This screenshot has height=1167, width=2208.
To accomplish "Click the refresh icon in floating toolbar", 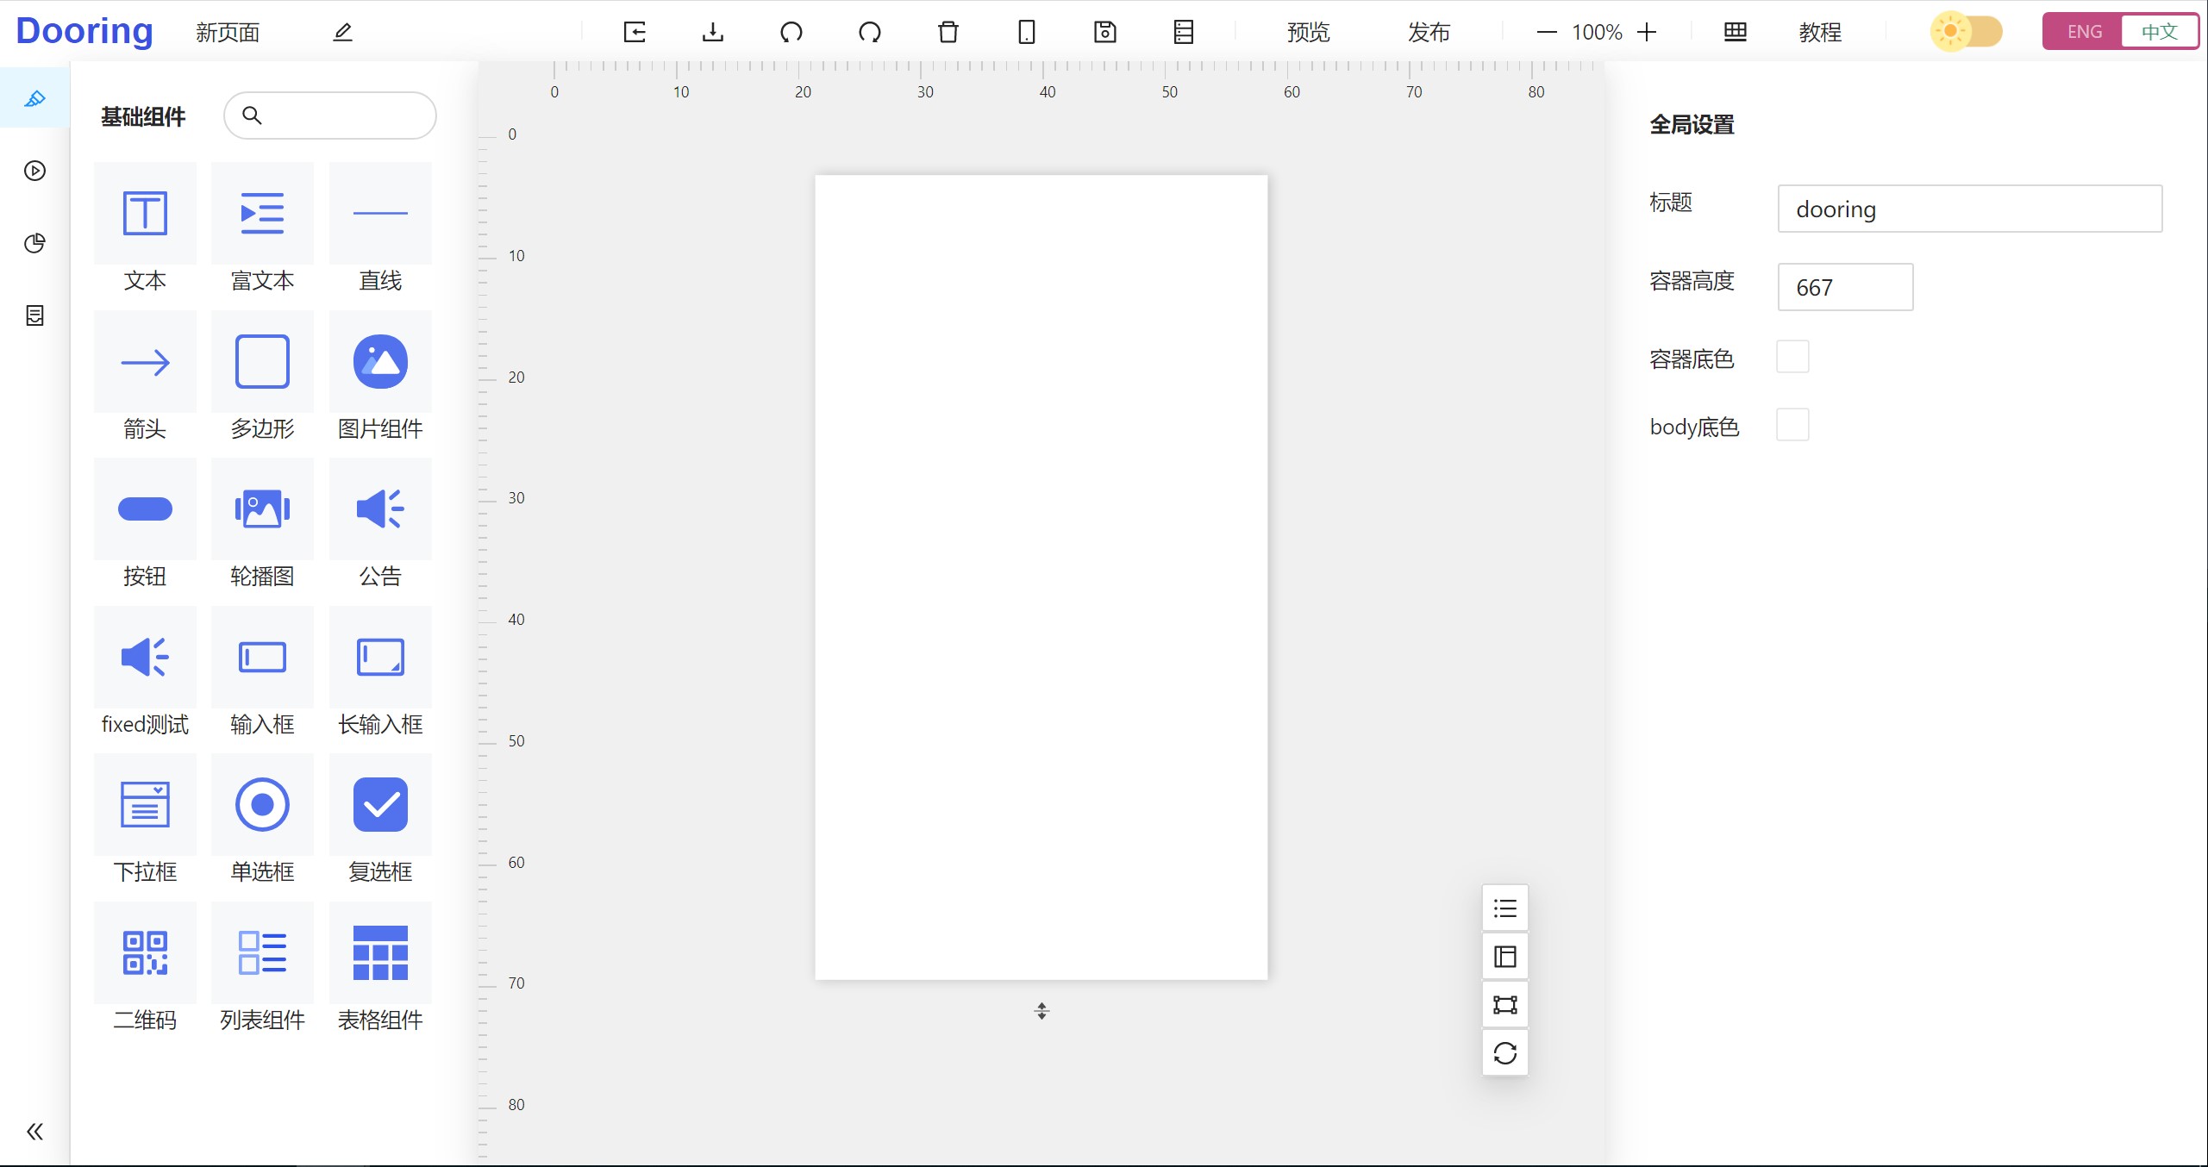I will [x=1504, y=1052].
